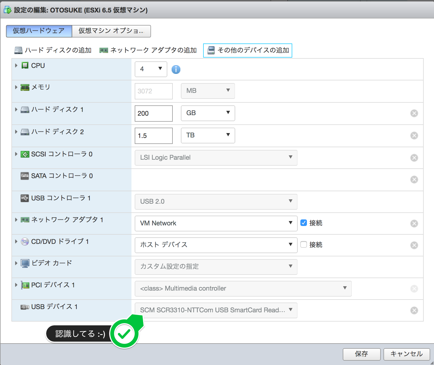Open Hard Disk 2 TB unit dropdown
Screen dimensions: 434x365
[208, 136]
